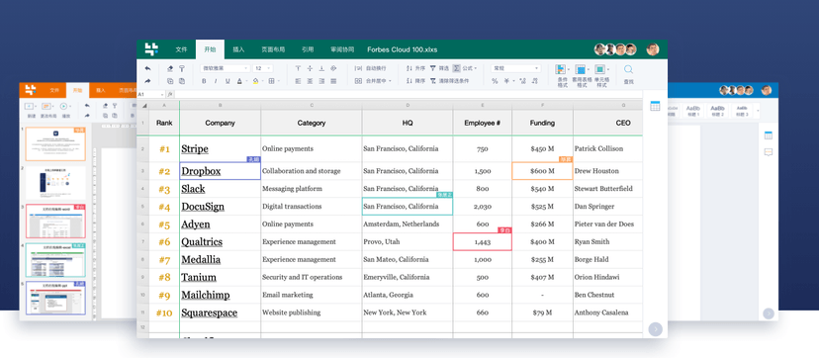Open the 页面布局 tab
Image resolution: width=819 pixels, height=358 pixels.
click(x=273, y=49)
